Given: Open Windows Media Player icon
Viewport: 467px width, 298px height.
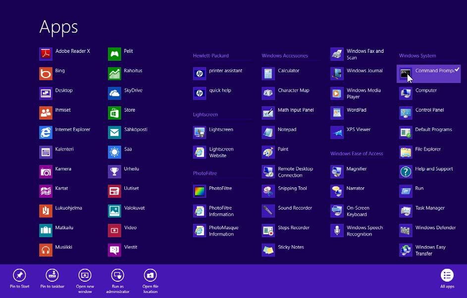Looking at the screenshot, I should [337, 93].
